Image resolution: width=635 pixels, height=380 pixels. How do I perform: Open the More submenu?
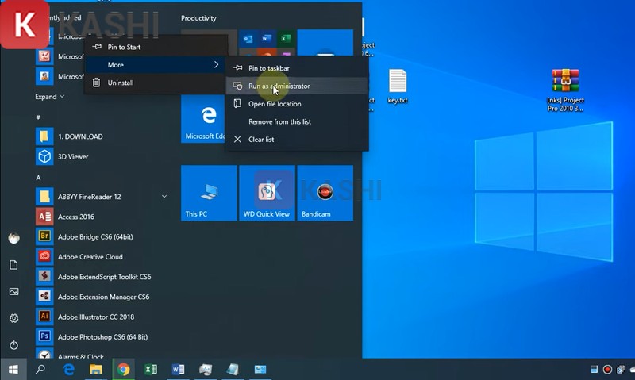coord(156,65)
